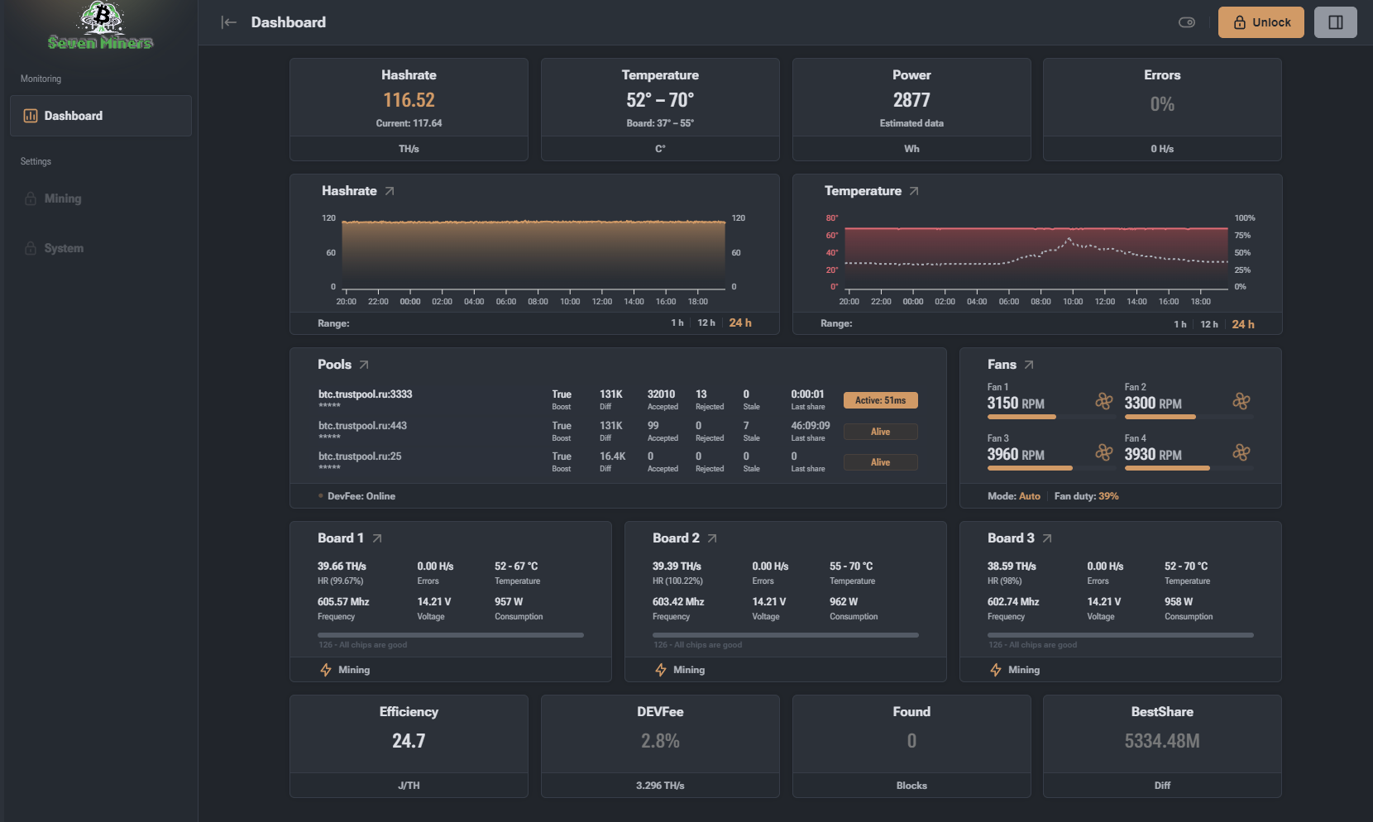Open the Hashrate chart expand arrow

pos(390,191)
